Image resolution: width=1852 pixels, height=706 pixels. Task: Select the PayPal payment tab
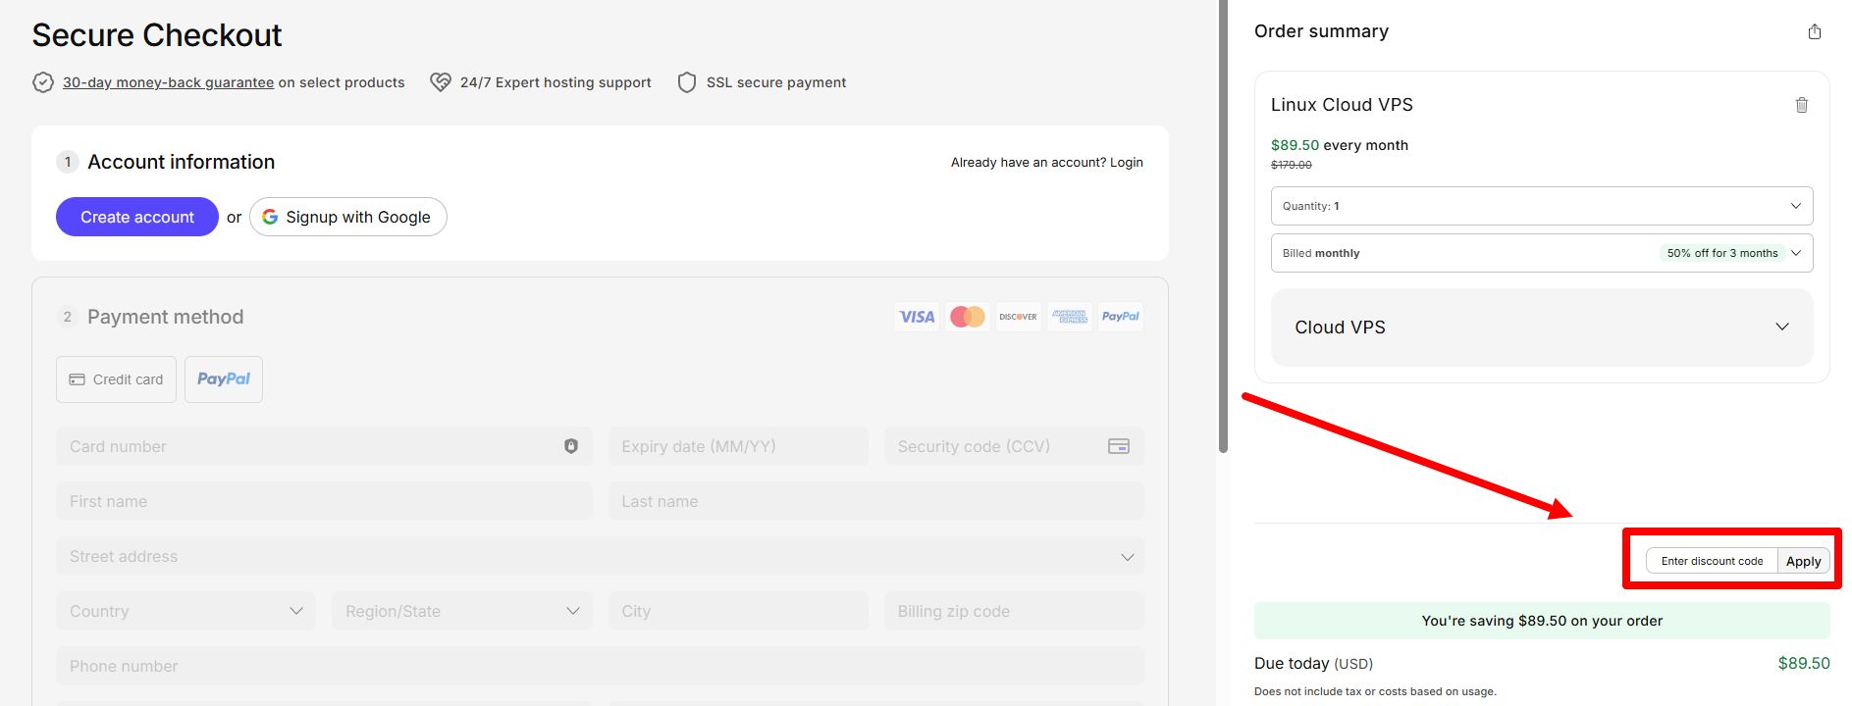point(224,379)
